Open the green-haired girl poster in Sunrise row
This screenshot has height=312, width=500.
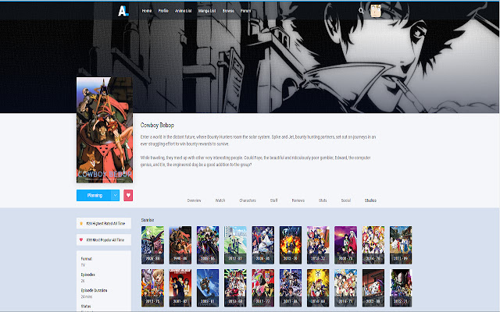[x=153, y=245]
